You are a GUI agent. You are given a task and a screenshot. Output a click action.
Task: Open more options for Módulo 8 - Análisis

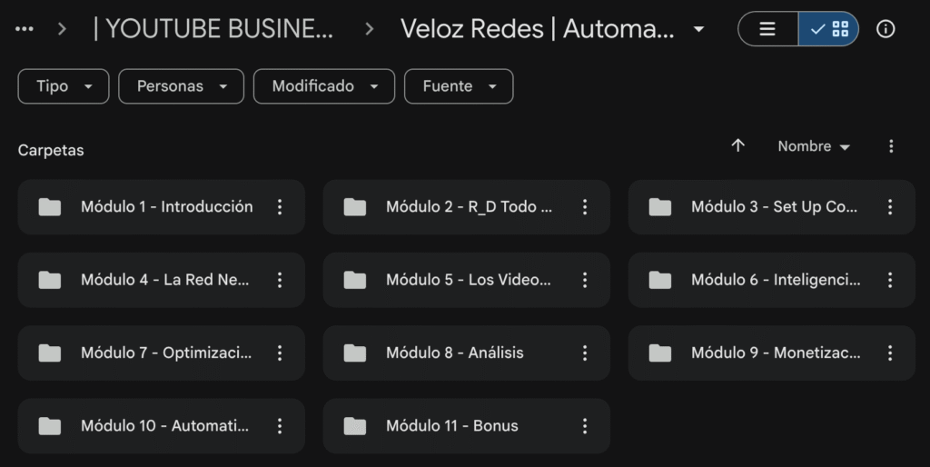(x=585, y=353)
